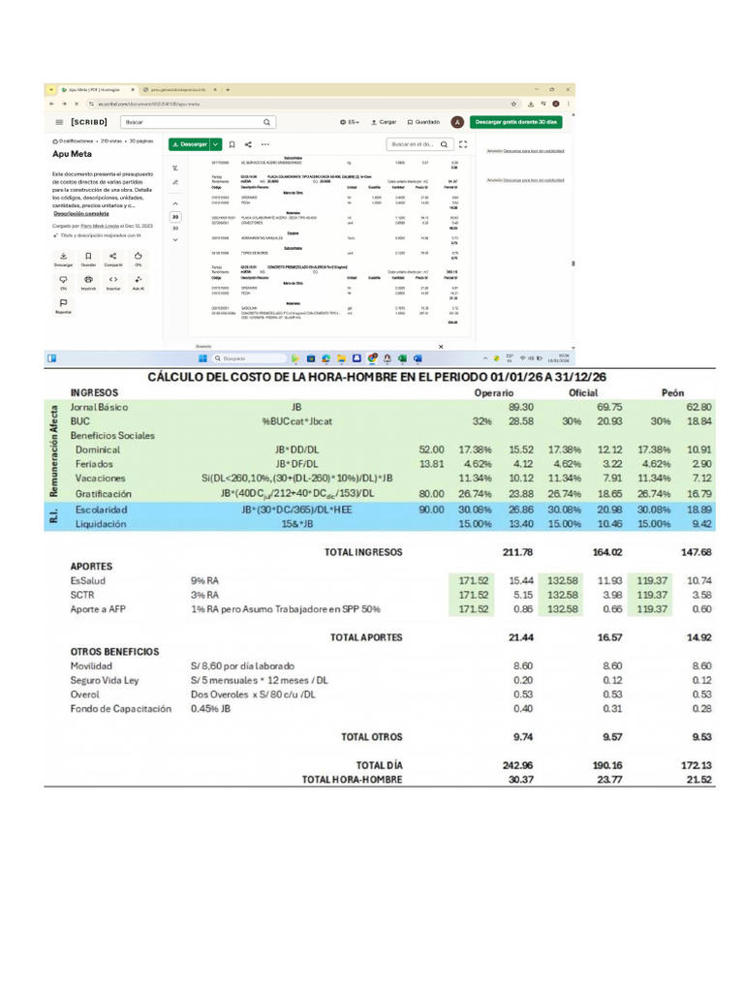This screenshot has height=992, width=744.
Task: Click the Cargar upload button
Action: tap(384, 122)
